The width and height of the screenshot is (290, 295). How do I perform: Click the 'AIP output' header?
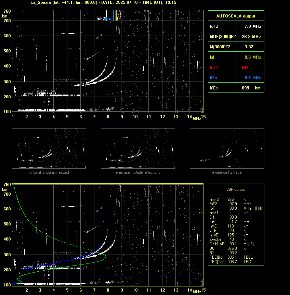pyautogui.click(x=236, y=189)
